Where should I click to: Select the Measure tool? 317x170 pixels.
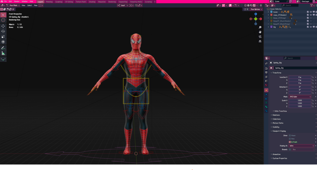click(3, 53)
